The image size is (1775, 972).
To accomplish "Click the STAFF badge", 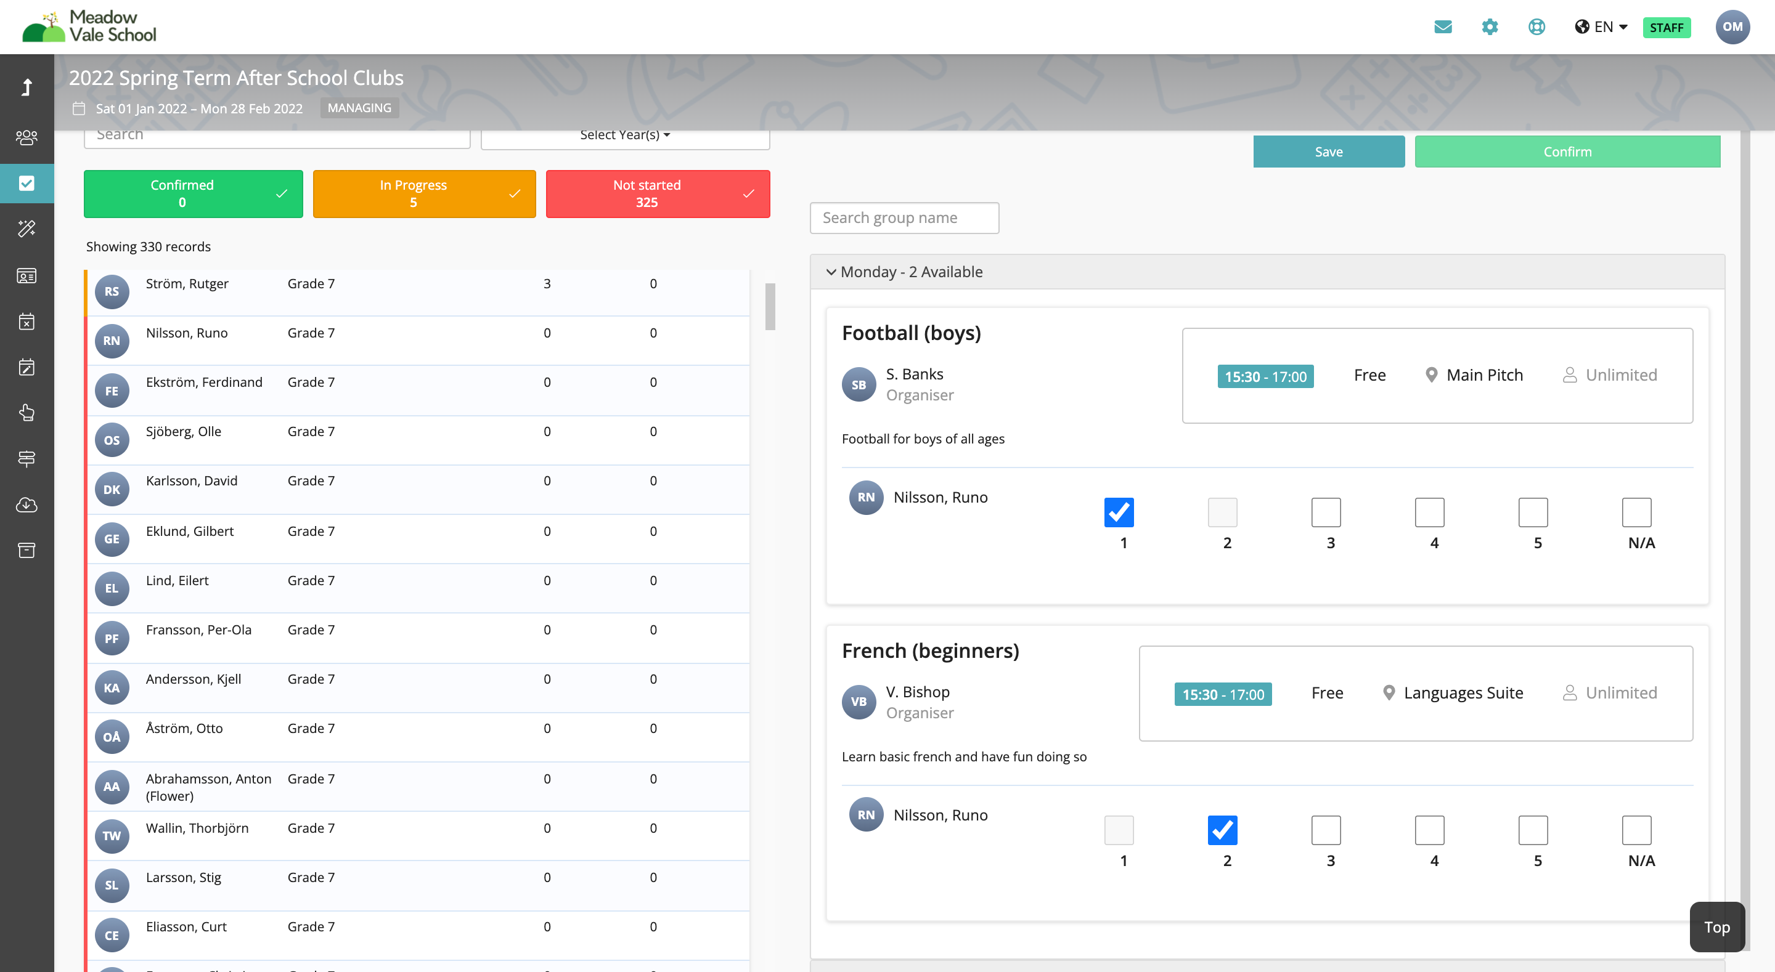I will tap(1666, 28).
